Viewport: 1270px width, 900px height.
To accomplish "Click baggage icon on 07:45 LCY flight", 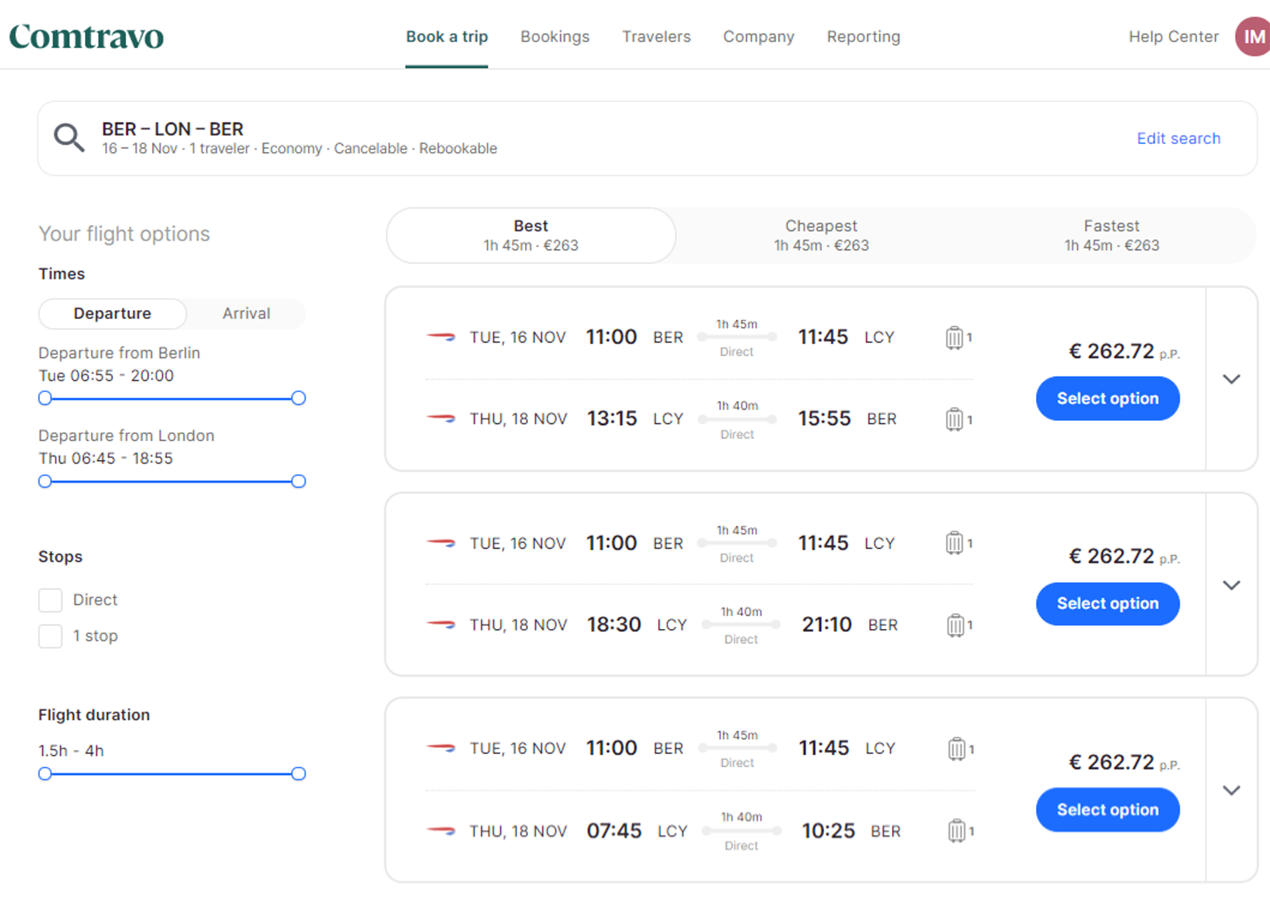I will (x=957, y=831).
